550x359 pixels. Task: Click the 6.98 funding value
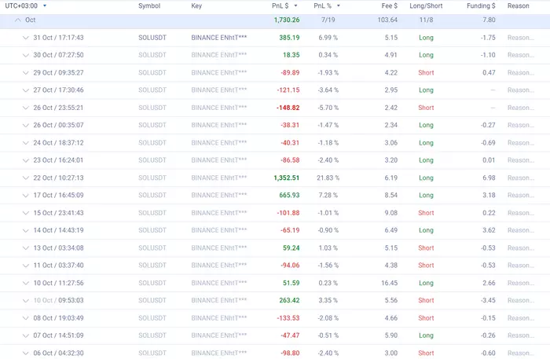(x=489, y=178)
